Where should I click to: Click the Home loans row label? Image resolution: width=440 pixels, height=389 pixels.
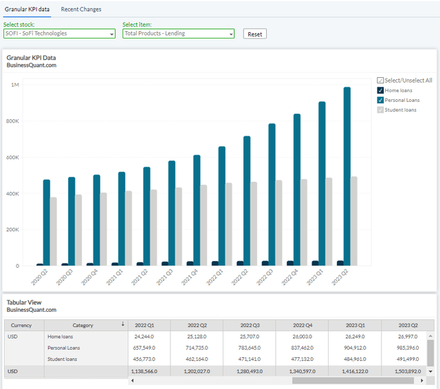[x=62, y=337]
